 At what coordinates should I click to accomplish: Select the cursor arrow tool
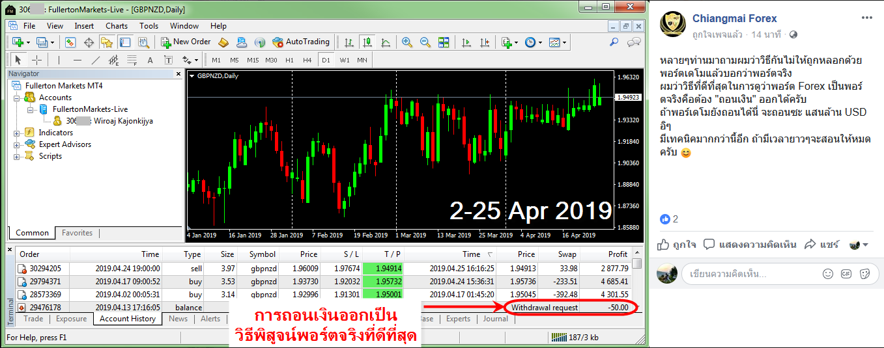click(18, 60)
